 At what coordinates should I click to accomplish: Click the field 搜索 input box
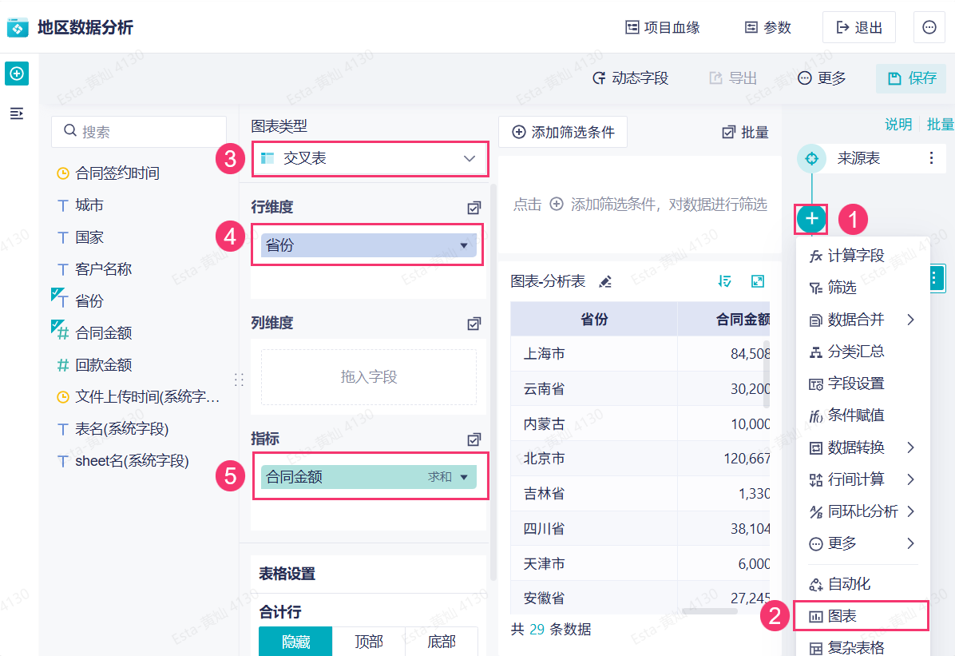click(x=139, y=132)
